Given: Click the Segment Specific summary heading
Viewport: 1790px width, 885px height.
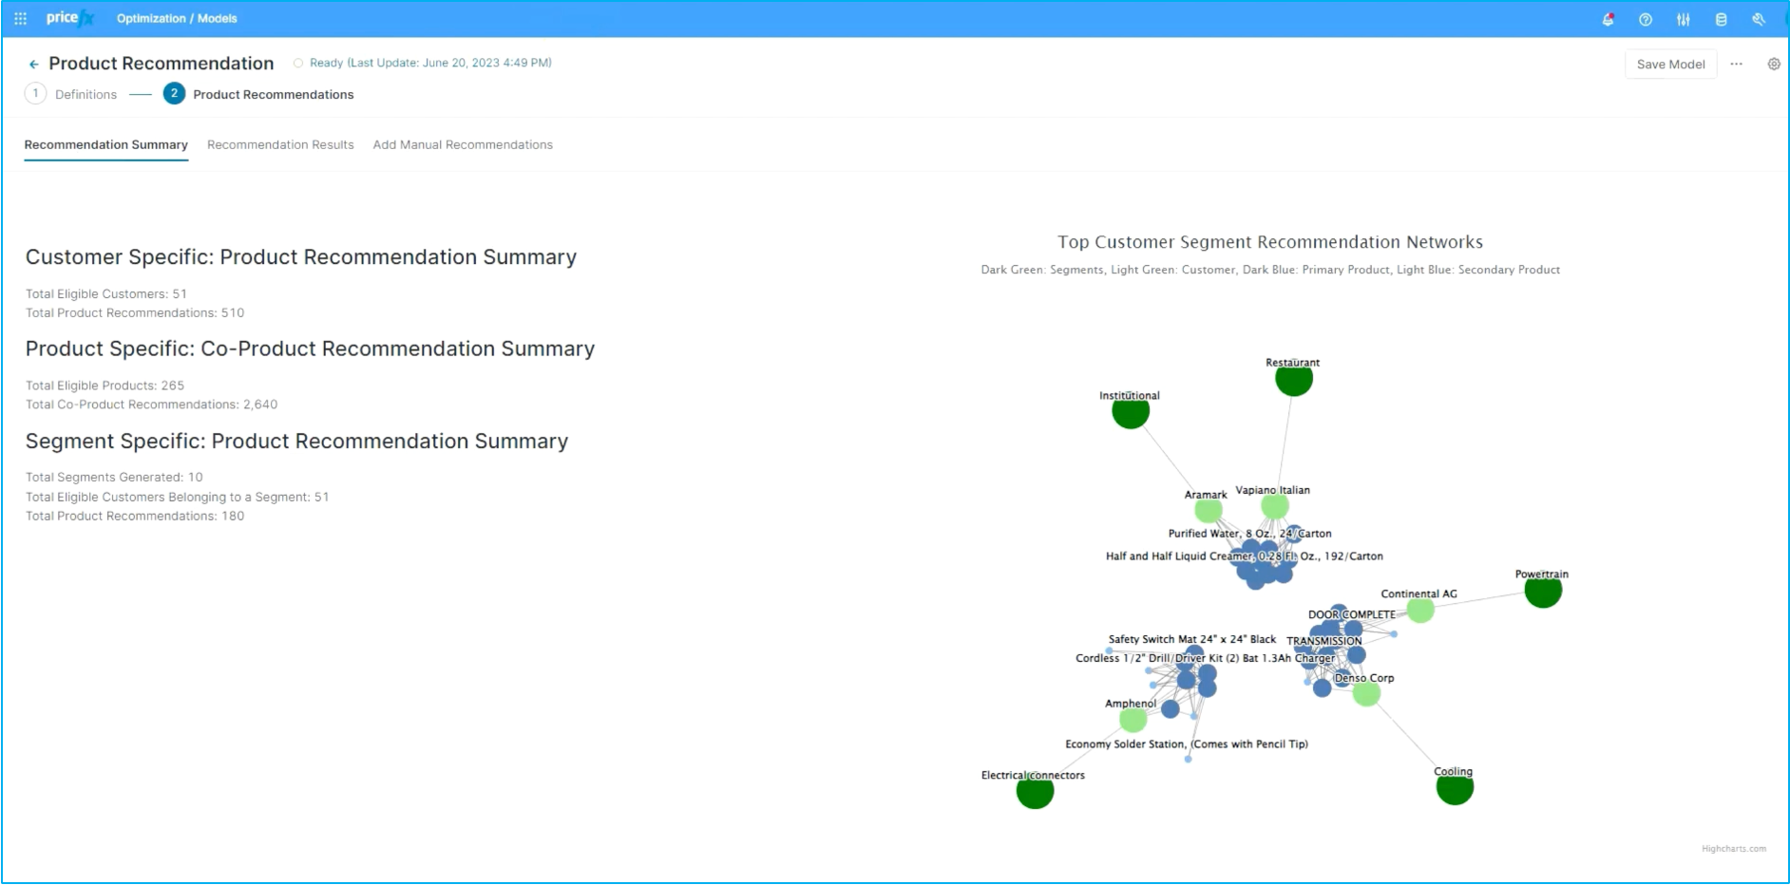Looking at the screenshot, I should (296, 442).
